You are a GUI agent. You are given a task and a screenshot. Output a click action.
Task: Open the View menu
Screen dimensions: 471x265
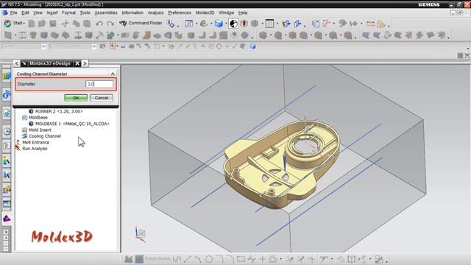click(38, 13)
